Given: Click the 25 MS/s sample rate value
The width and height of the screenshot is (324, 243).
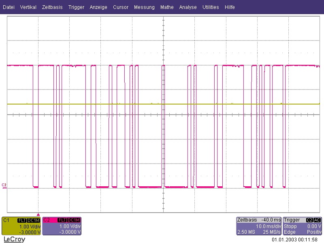Looking at the screenshot, I should click(x=272, y=232).
